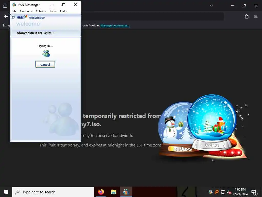The width and height of the screenshot is (262, 197).
Task: Click the signing-in buddies icon
Action: click(x=46, y=53)
